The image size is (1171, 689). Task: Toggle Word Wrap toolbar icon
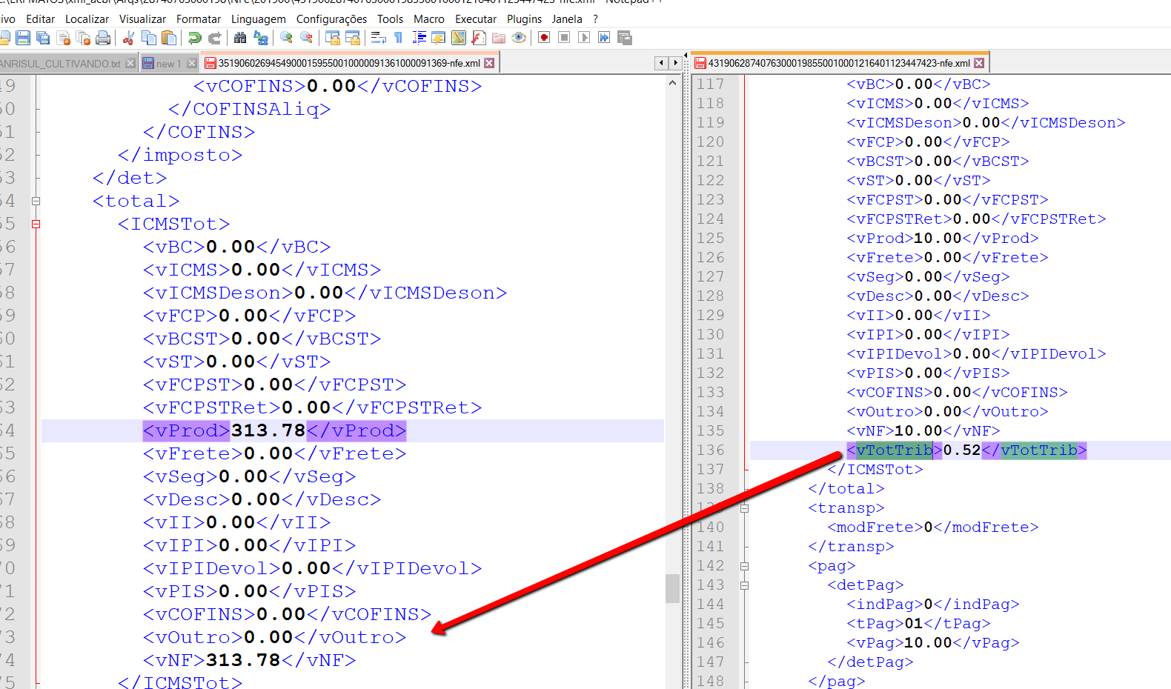click(378, 38)
